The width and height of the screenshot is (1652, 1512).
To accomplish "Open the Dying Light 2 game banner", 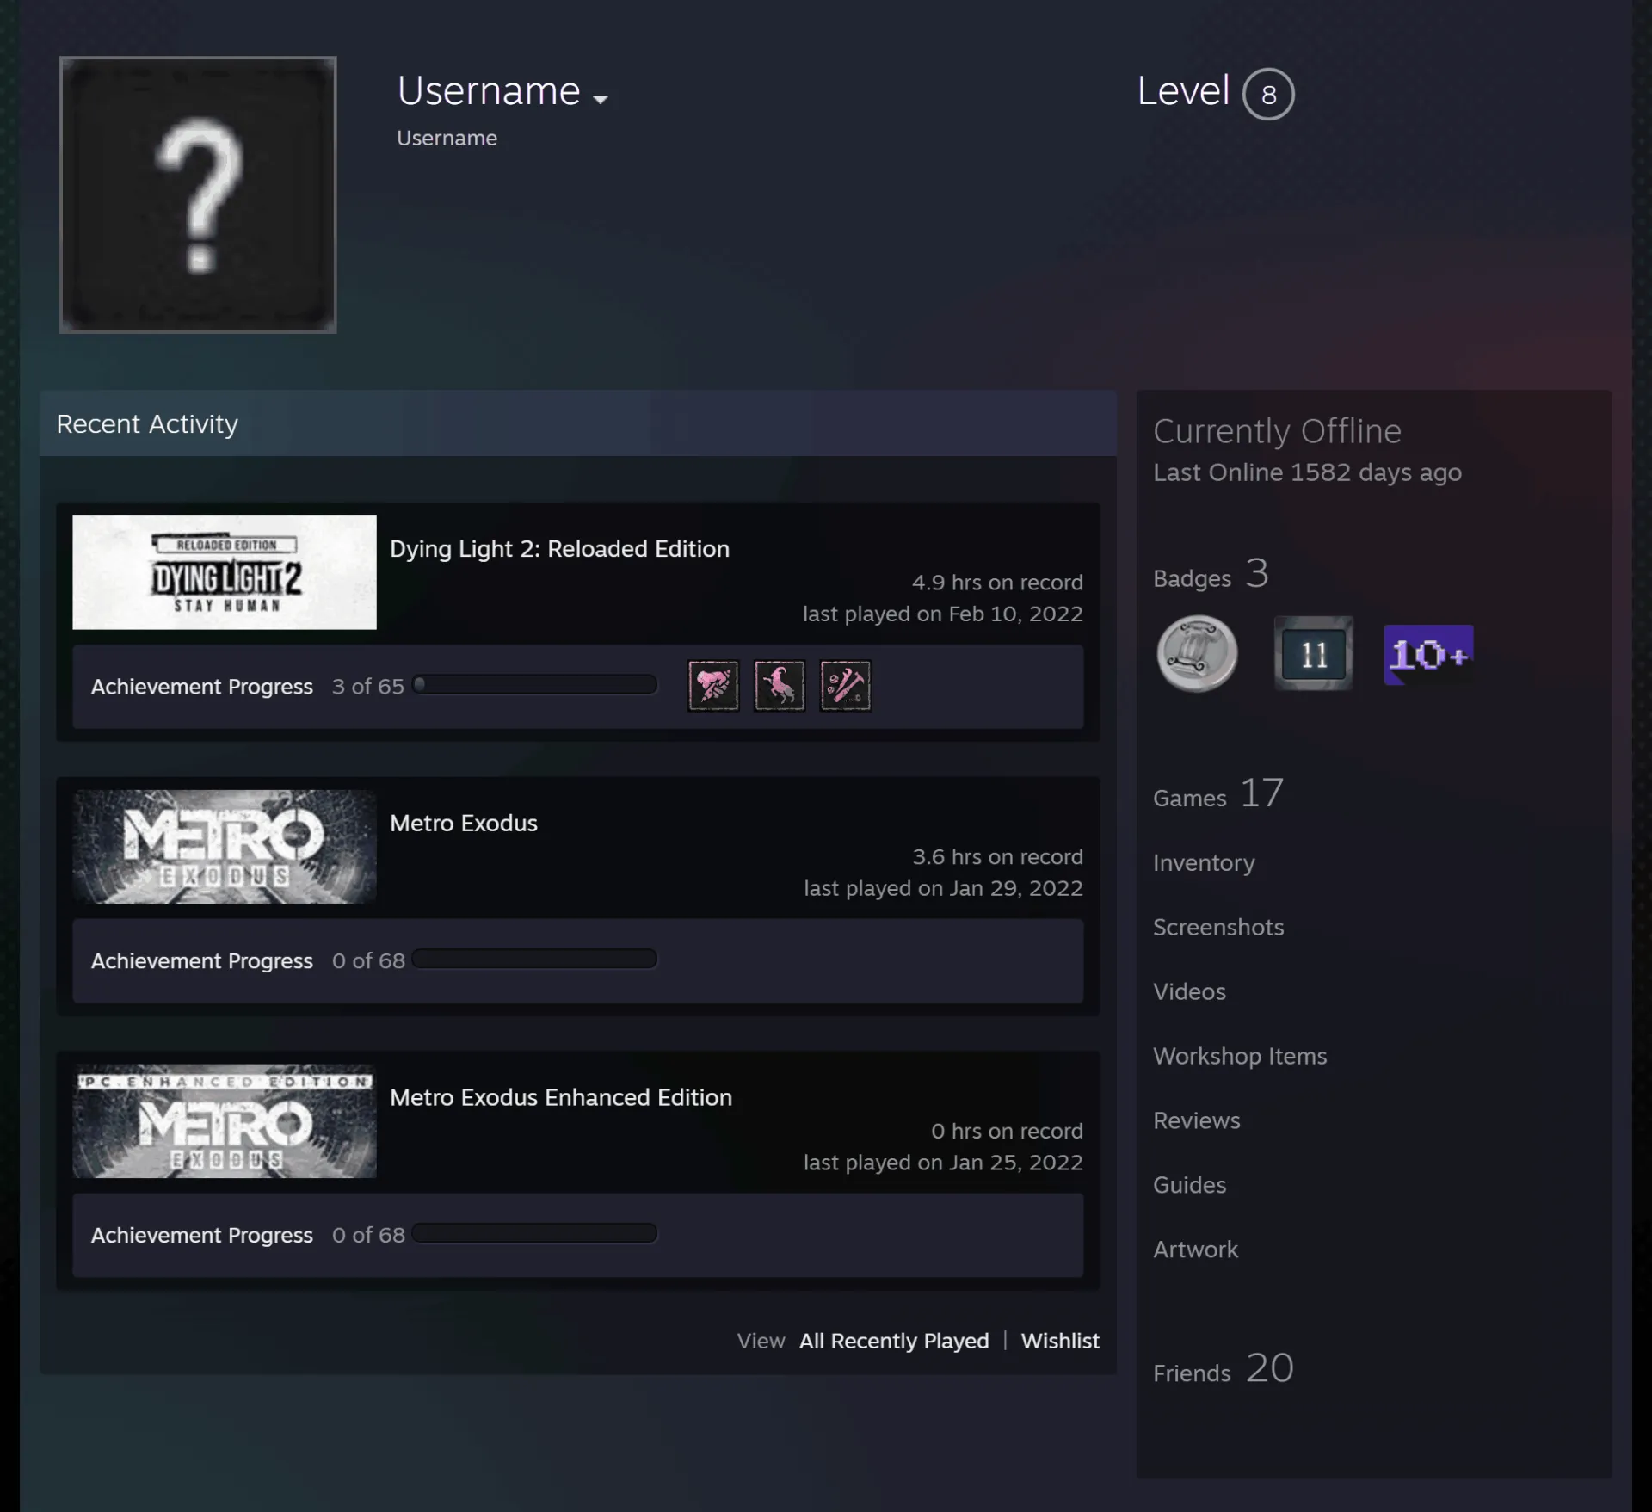I will (x=225, y=572).
